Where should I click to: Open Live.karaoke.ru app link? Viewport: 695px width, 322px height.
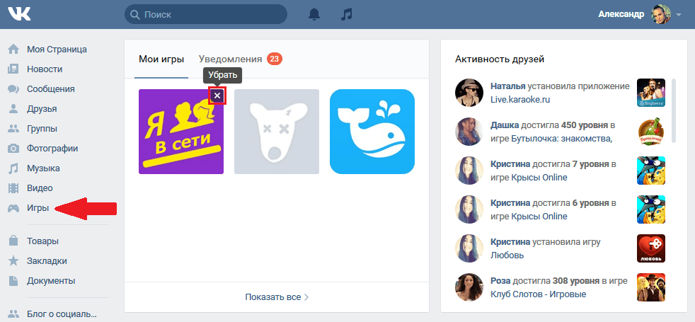pos(520,100)
